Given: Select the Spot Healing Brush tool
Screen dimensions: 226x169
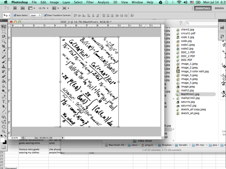Looking at the screenshot, I should tap(4, 57).
